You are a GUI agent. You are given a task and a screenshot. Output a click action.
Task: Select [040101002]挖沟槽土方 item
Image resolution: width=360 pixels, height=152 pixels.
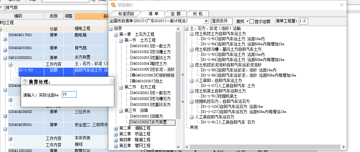pos(150,52)
